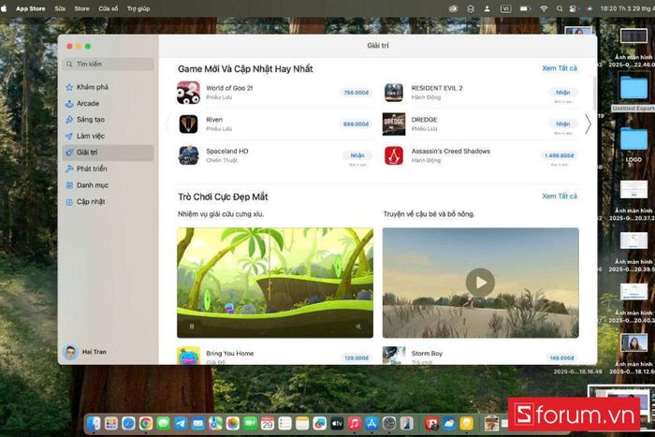The width and height of the screenshot is (655, 437).
Task: Play the Storm Boy preview video
Action: pyautogui.click(x=480, y=283)
